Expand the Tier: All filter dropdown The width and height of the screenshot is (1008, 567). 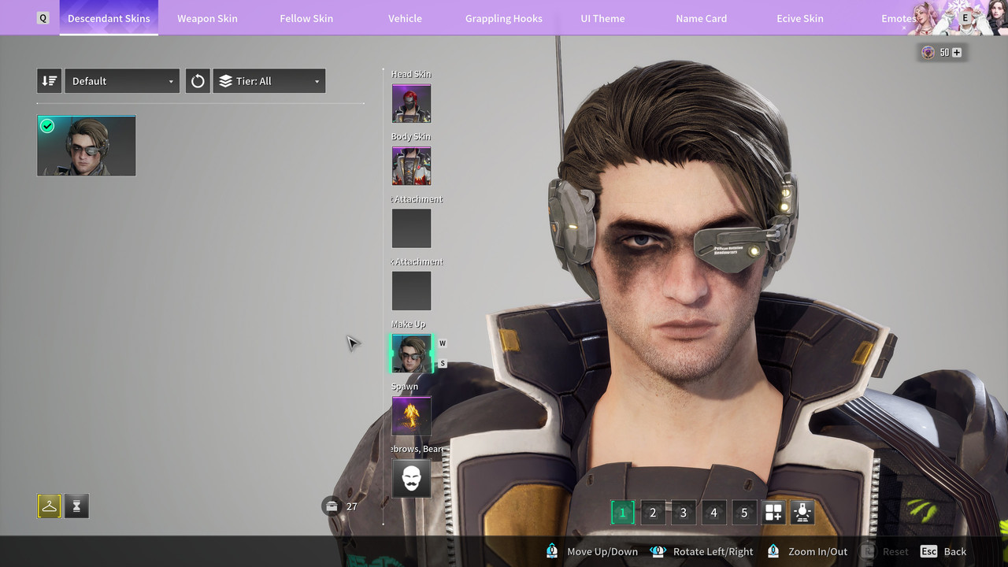pyautogui.click(x=269, y=81)
